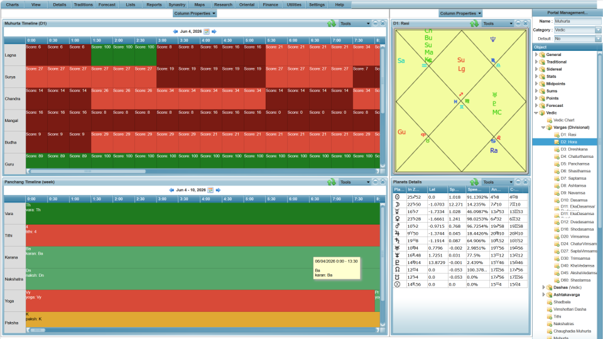
Task: Open right Column Properties dropdown
Action: 460,13
